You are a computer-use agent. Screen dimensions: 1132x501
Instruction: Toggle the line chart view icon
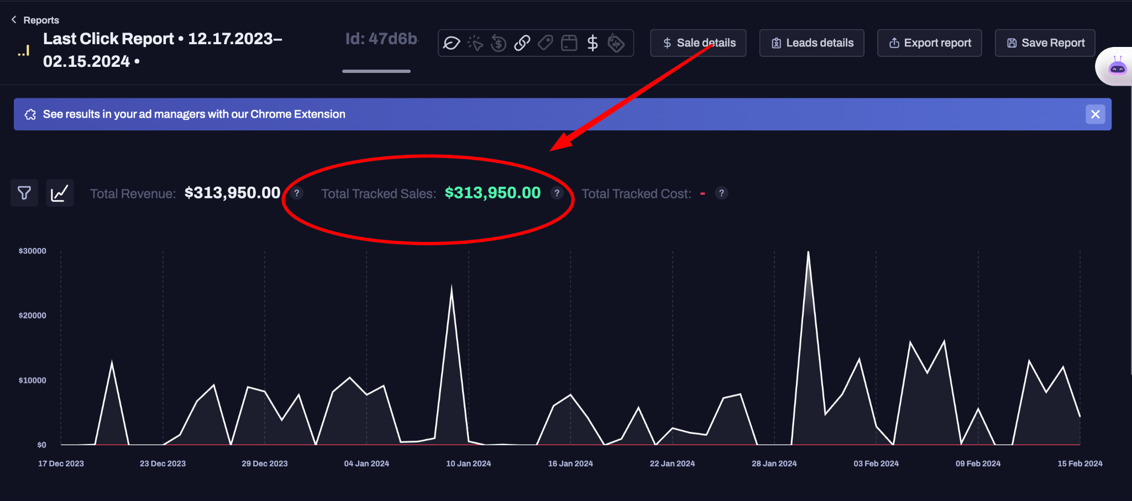tap(60, 193)
